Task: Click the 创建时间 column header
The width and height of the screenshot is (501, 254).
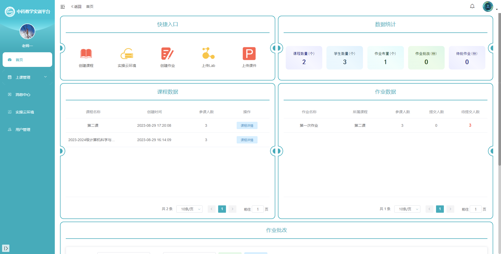Action: [154, 112]
